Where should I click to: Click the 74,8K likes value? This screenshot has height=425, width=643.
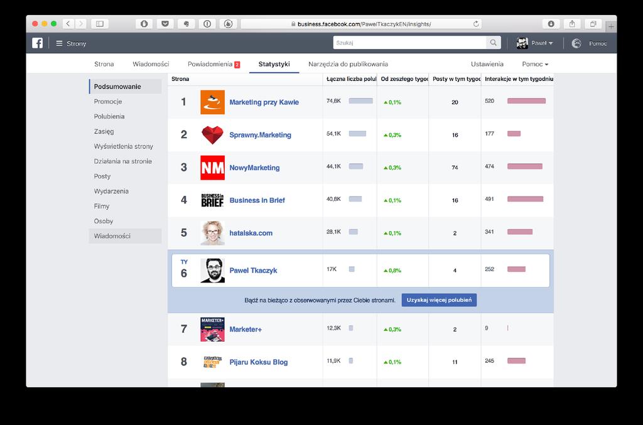333,101
